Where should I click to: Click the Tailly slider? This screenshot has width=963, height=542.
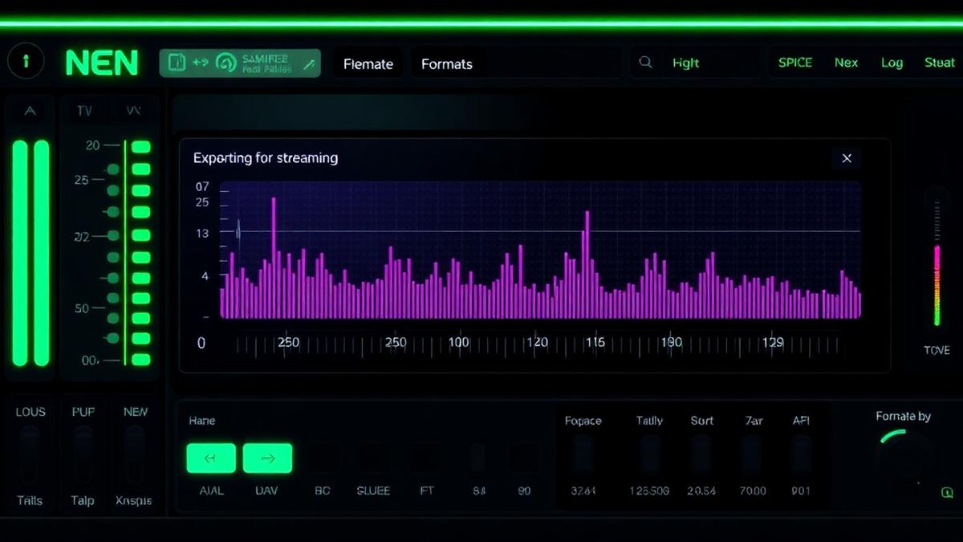pyautogui.click(x=649, y=454)
